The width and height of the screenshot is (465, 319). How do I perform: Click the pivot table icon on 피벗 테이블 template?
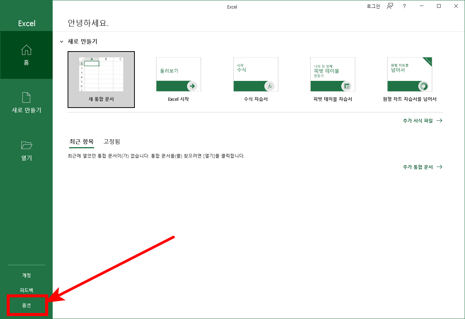[347, 86]
